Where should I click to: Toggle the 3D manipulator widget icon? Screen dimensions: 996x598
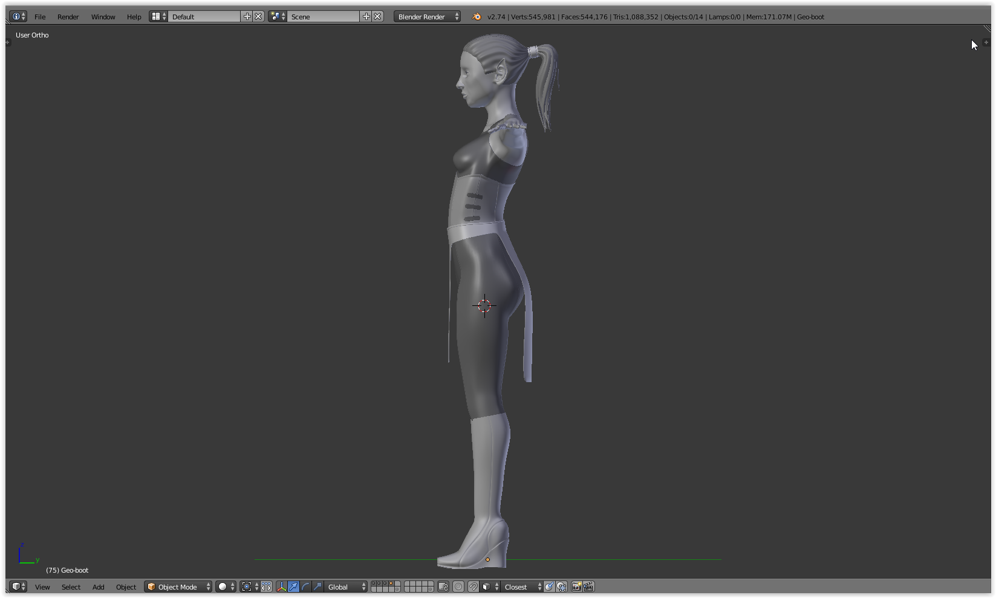pos(281,587)
